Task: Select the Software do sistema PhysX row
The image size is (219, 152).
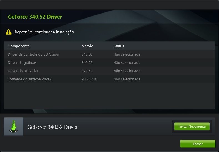Action: pos(109,79)
